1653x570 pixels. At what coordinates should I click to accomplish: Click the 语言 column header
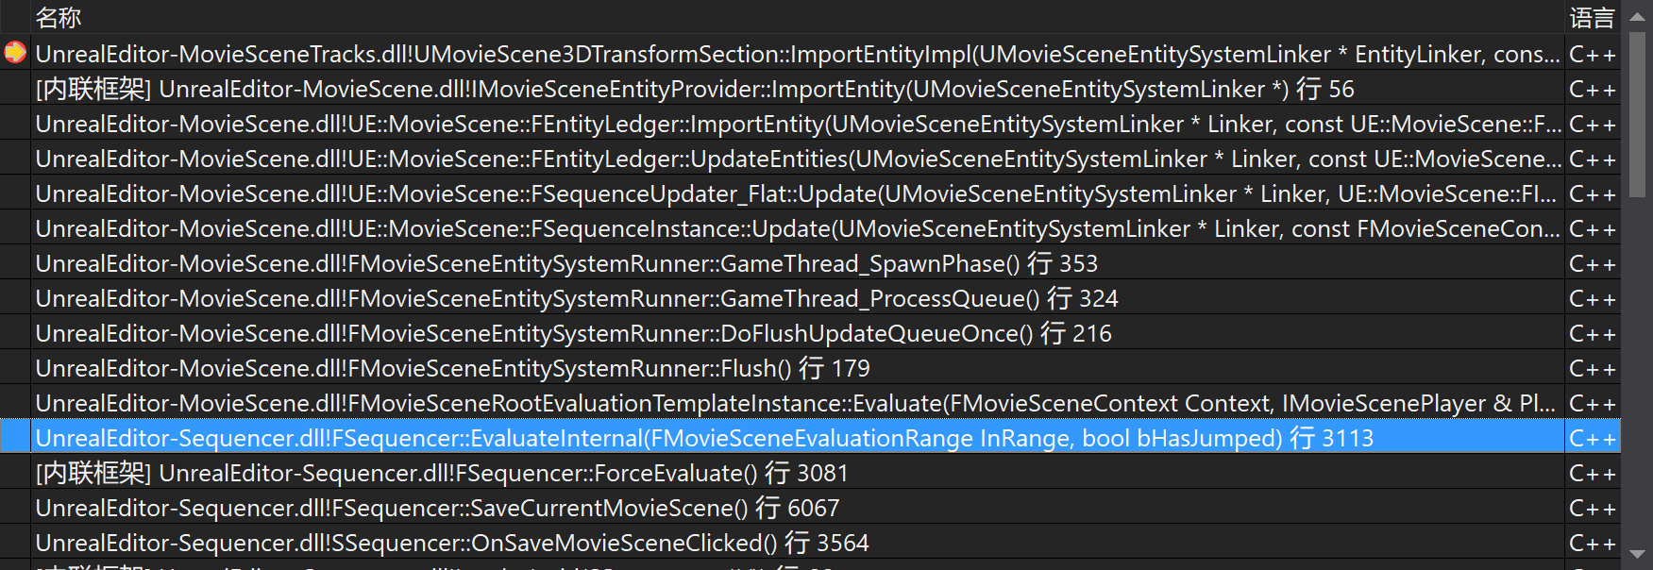pyautogui.click(x=1592, y=17)
